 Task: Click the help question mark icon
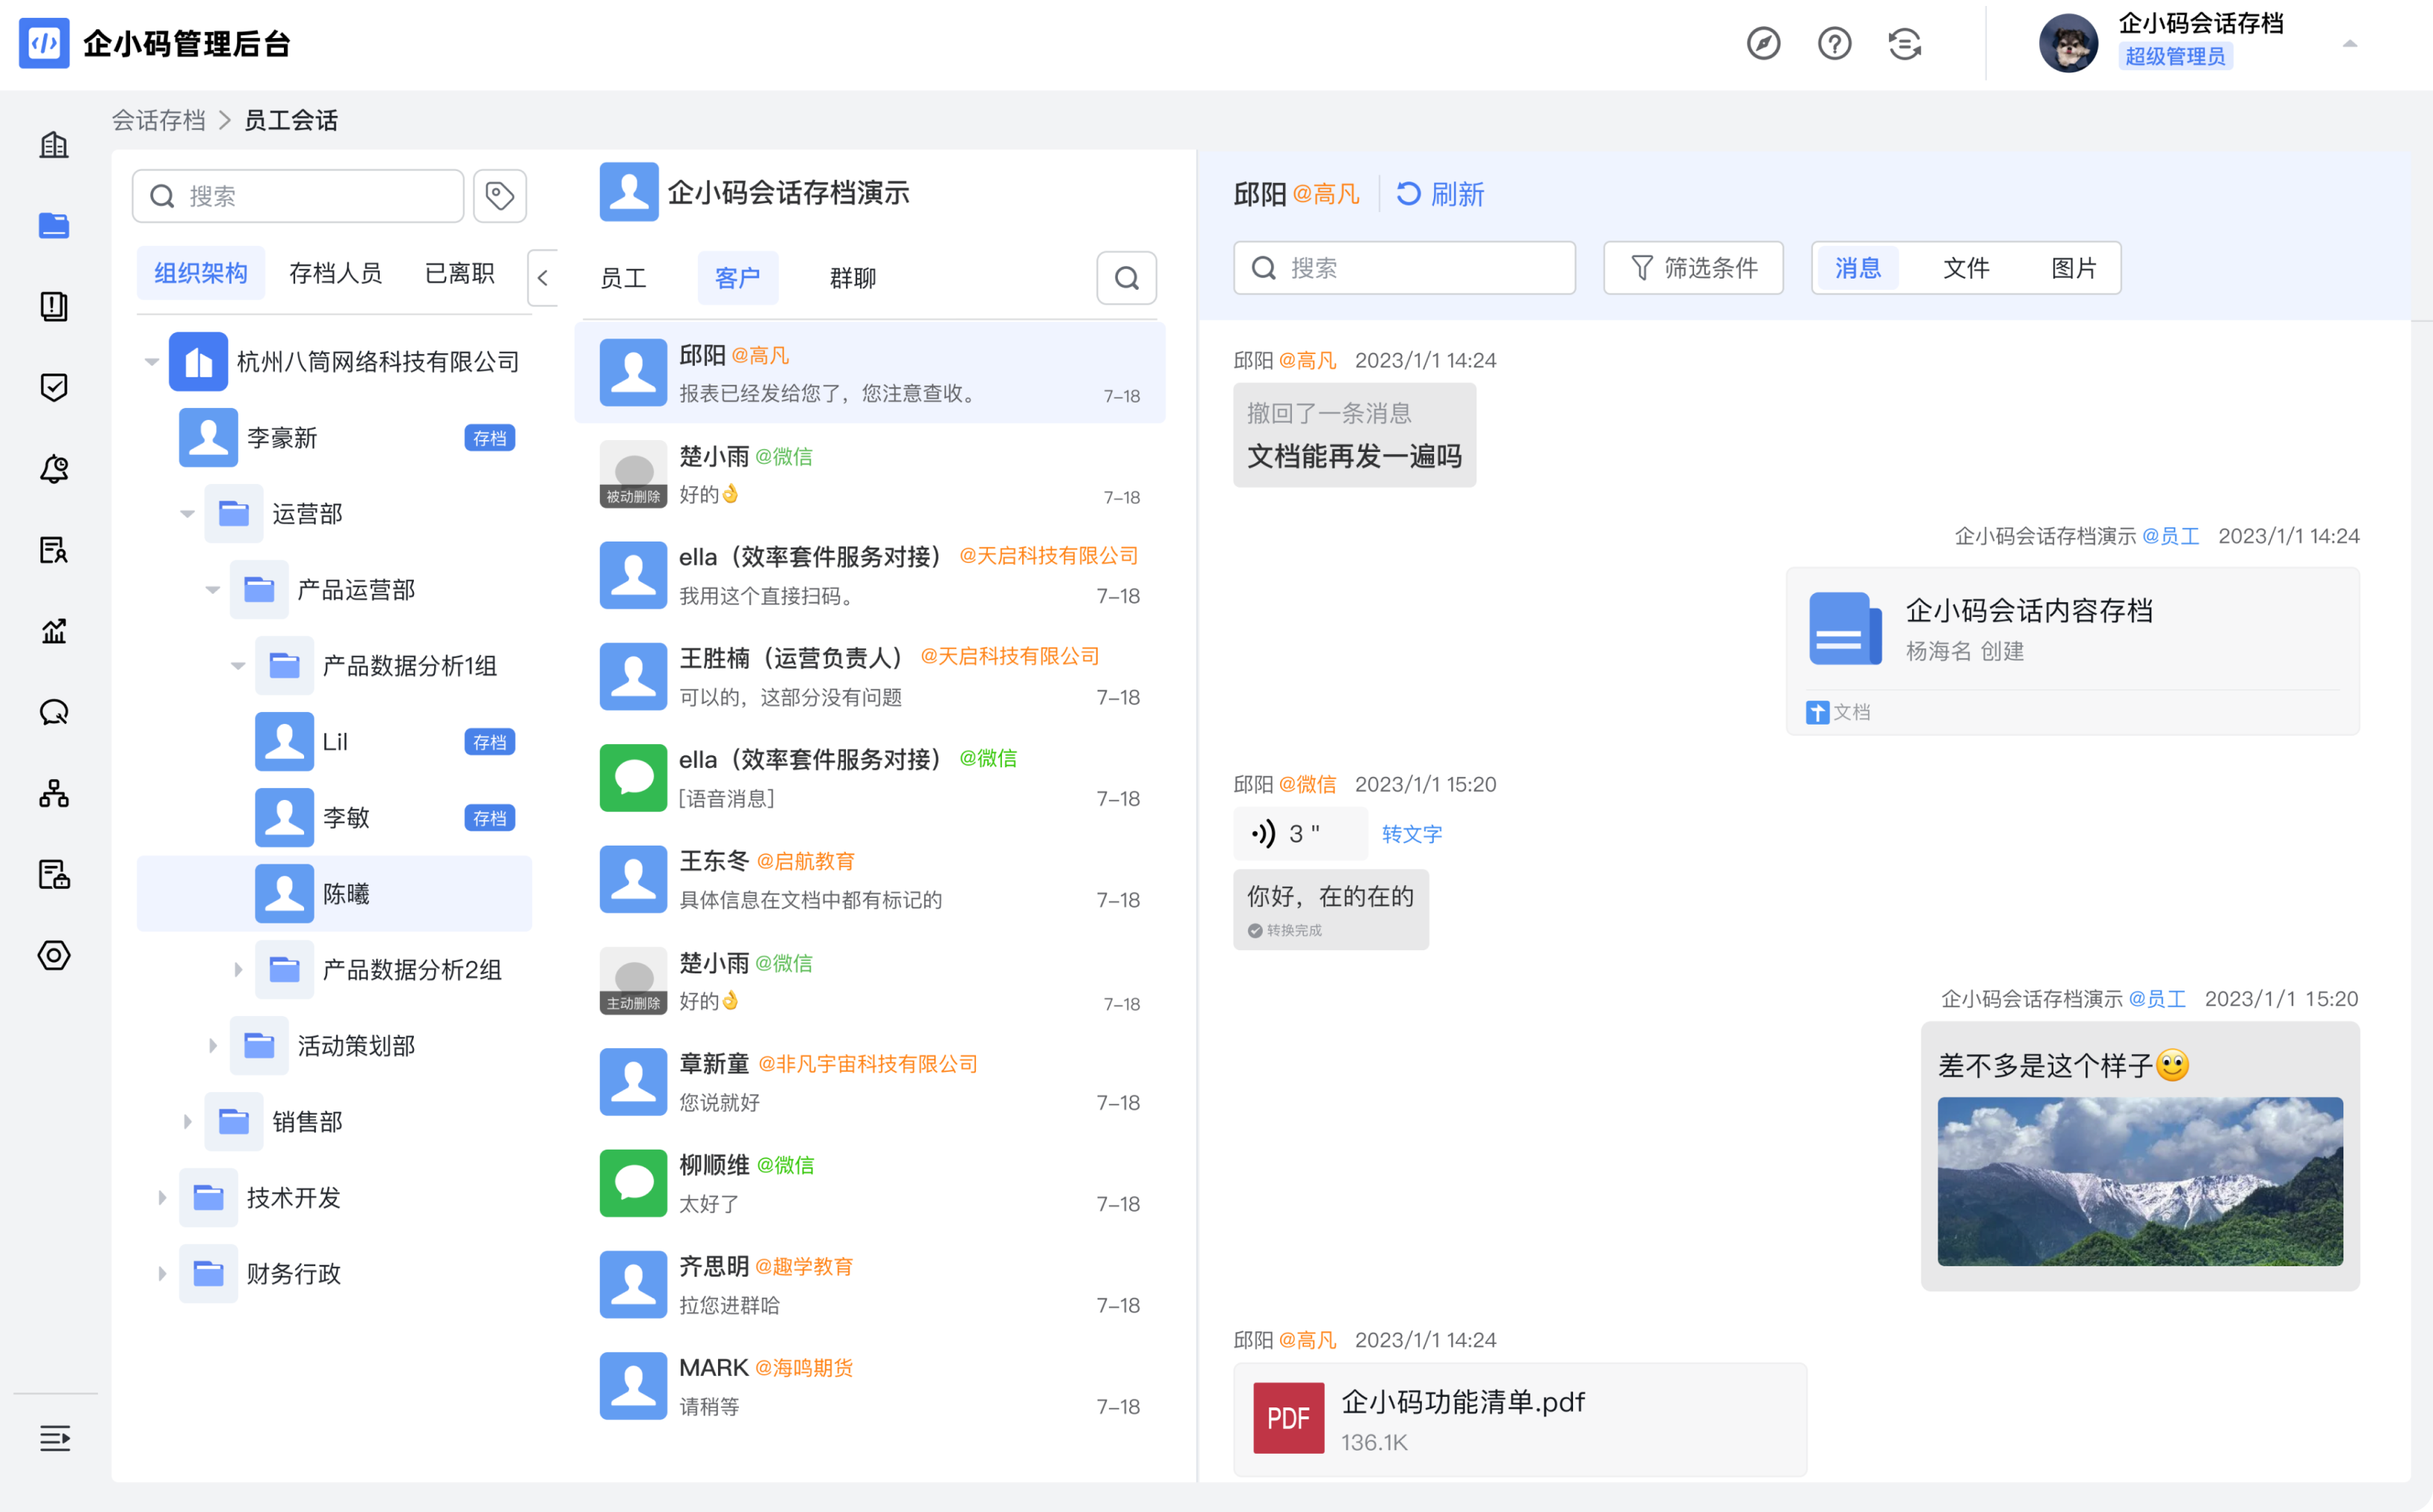point(1834,44)
